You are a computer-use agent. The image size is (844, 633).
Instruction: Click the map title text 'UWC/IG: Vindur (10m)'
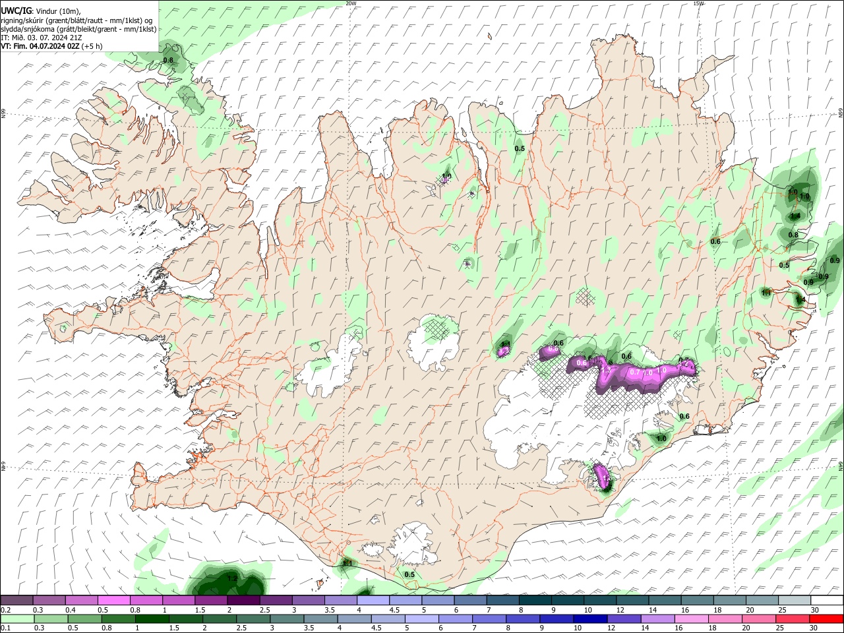[41, 11]
